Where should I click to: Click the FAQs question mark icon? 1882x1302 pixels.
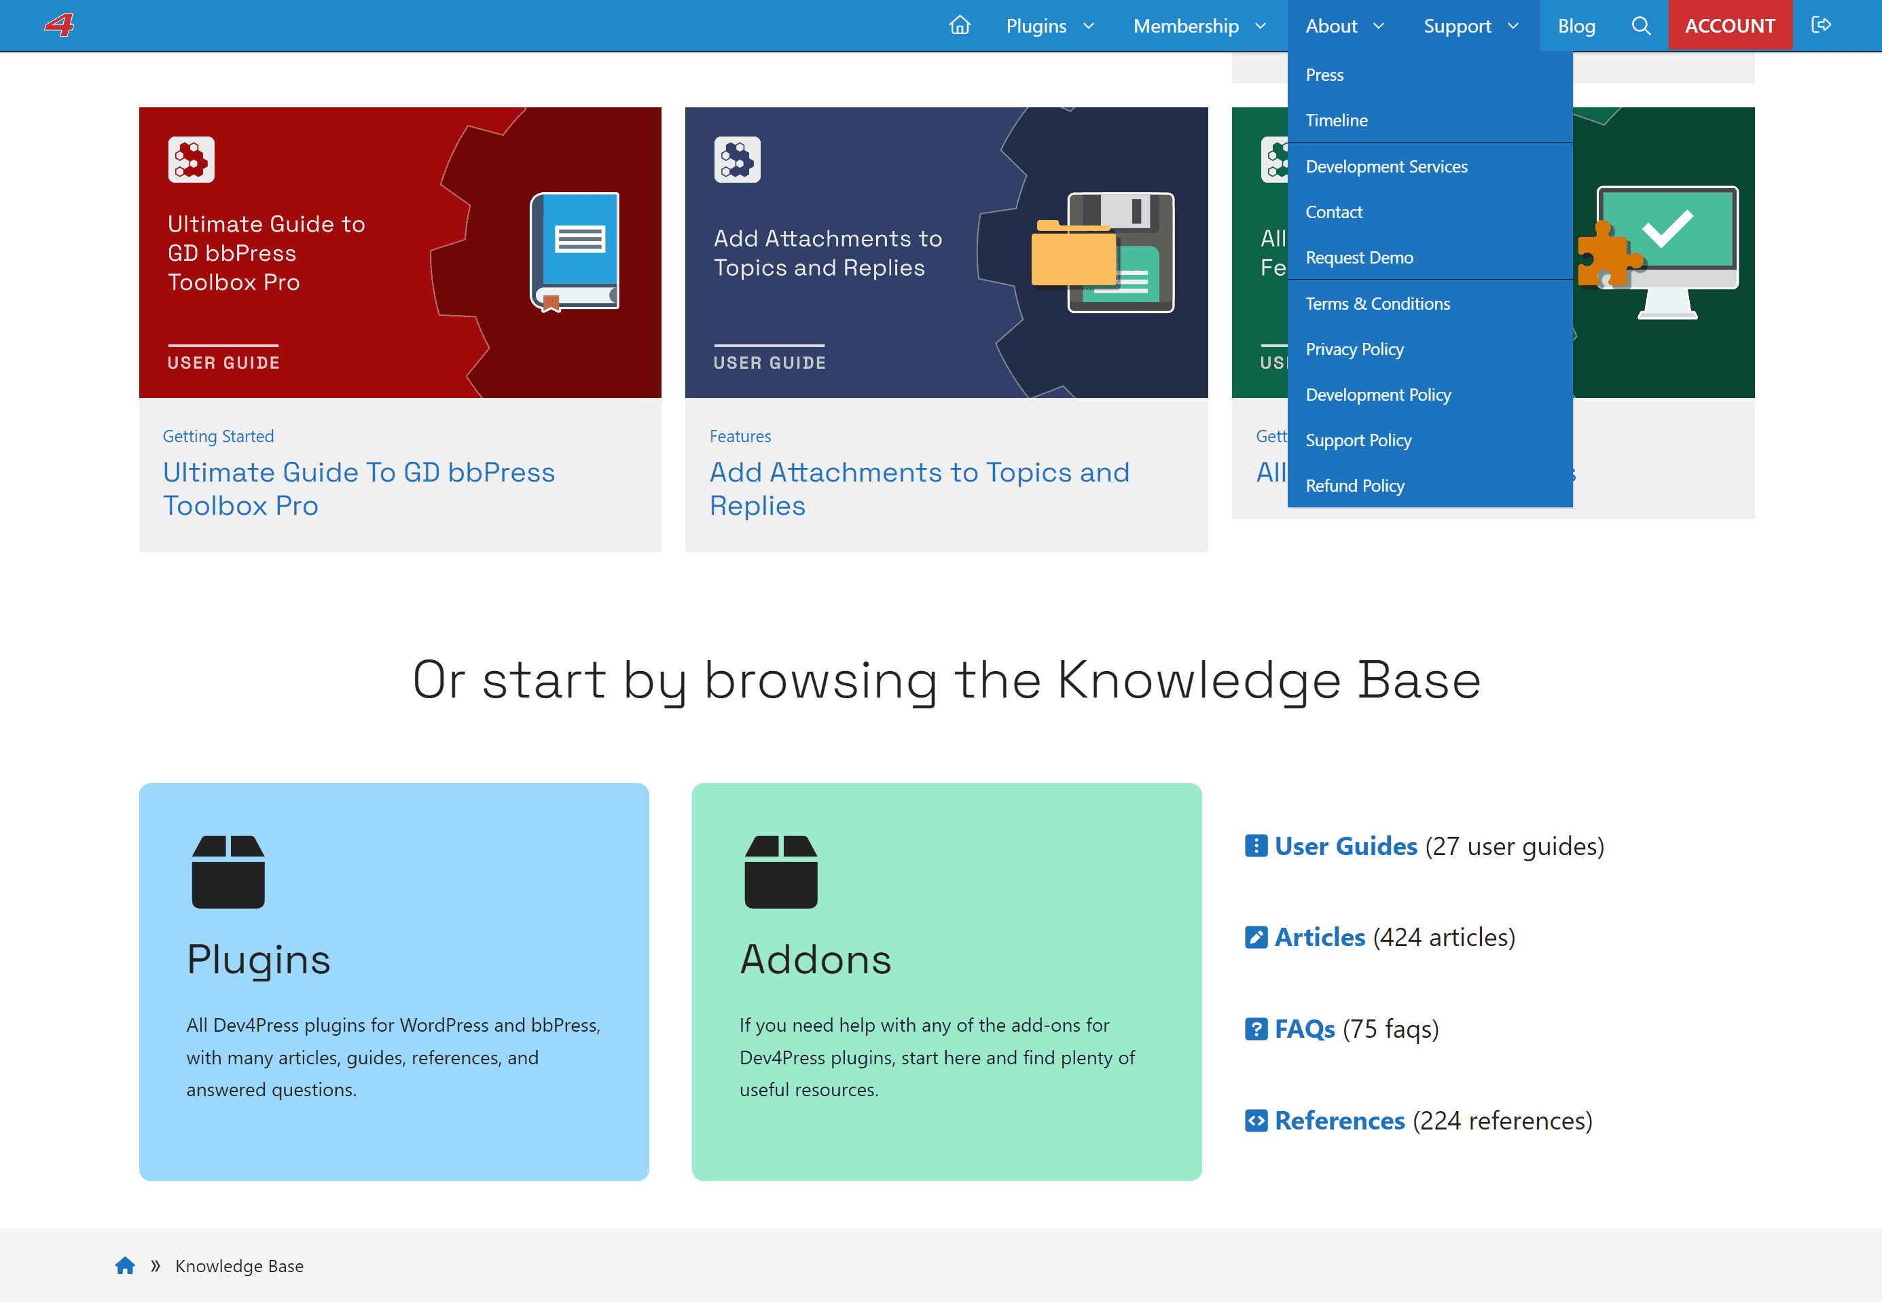coord(1256,1029)
